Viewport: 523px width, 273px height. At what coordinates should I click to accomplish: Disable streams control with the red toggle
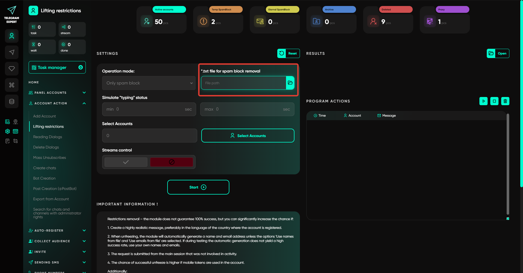tap(172, 162)
